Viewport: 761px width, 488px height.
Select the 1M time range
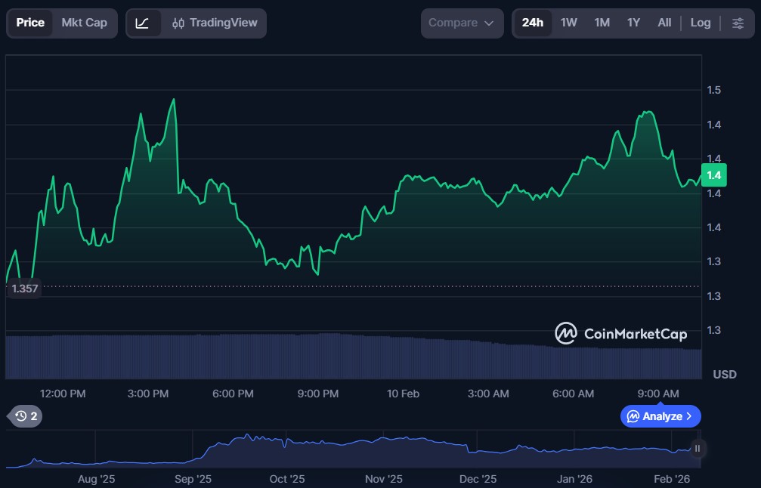click(602, 23)
